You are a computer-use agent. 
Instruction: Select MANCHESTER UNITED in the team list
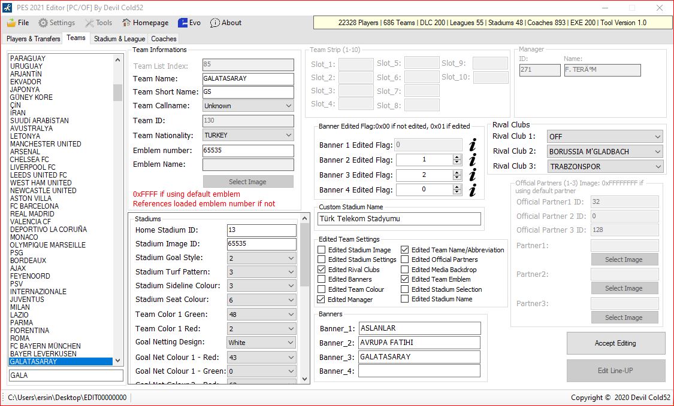tap(46, 144)
